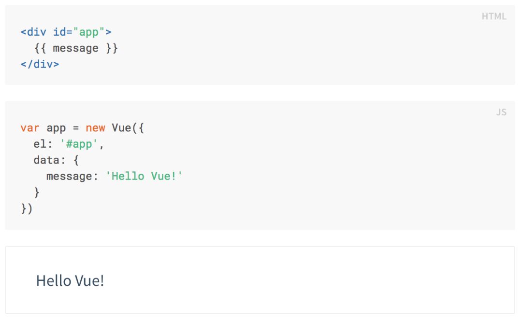Viewport: 522px width, 319px height.
Task: Click the {{ message }} template expression
Action: point(76,48)
